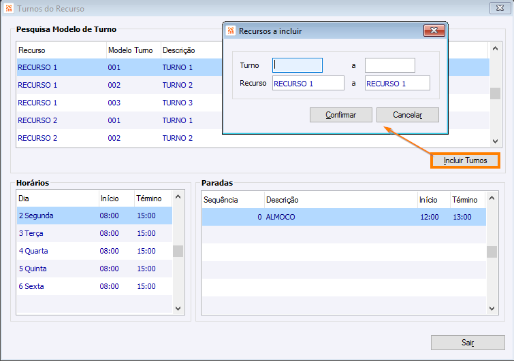
Task: Click the up arrow of Paradas scrollbar
Action: 492,198
